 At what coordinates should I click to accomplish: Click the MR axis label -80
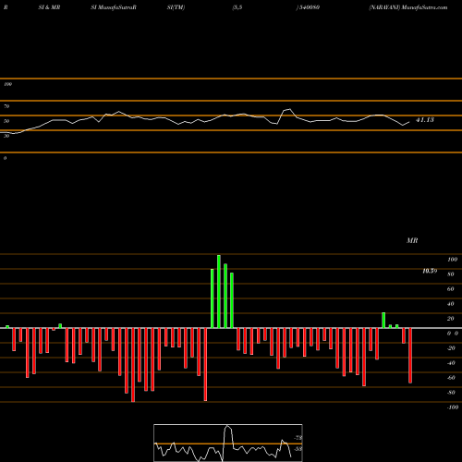451,393
